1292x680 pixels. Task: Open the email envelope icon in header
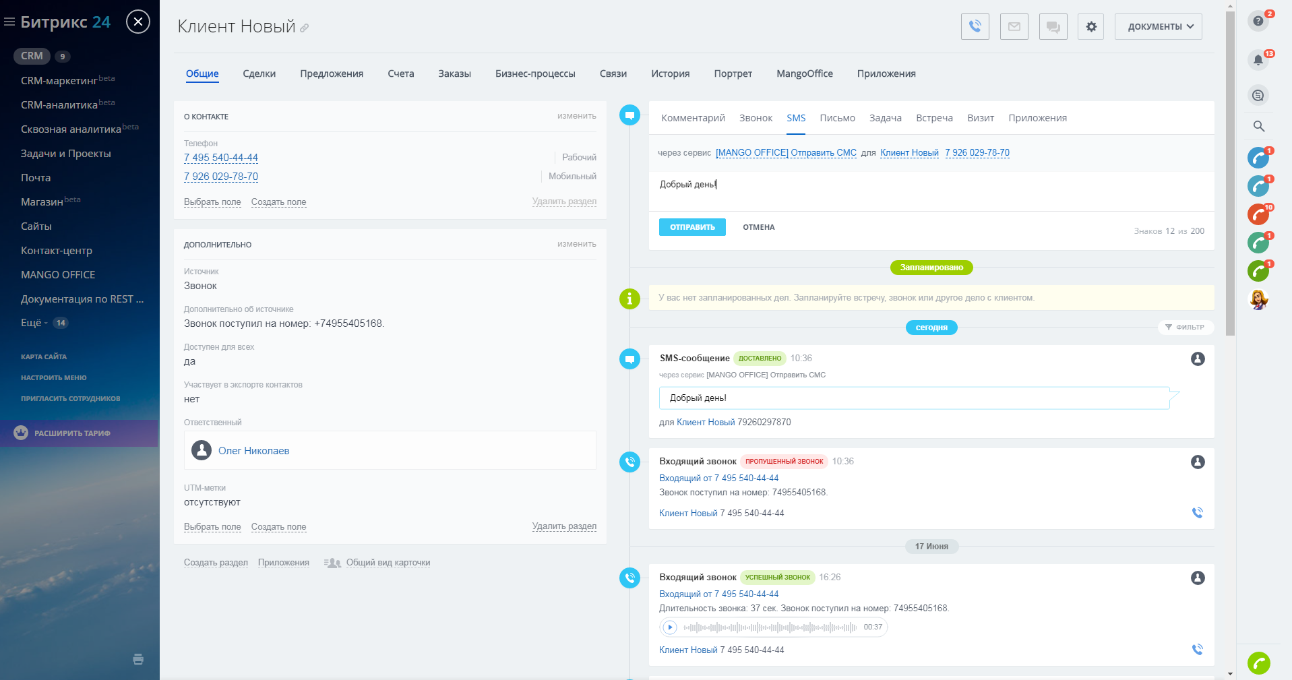pos(1014,26)
